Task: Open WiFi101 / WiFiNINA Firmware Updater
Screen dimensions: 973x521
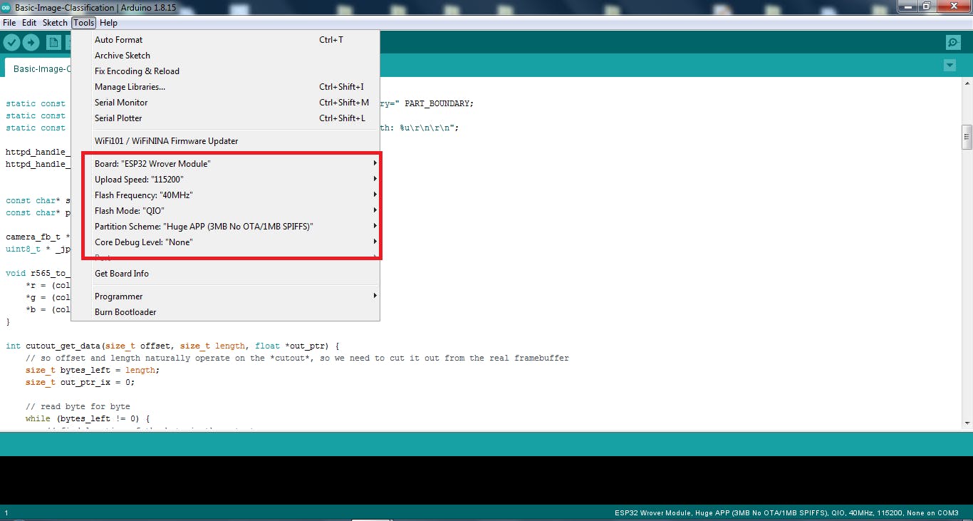Action: click(225, 141)
